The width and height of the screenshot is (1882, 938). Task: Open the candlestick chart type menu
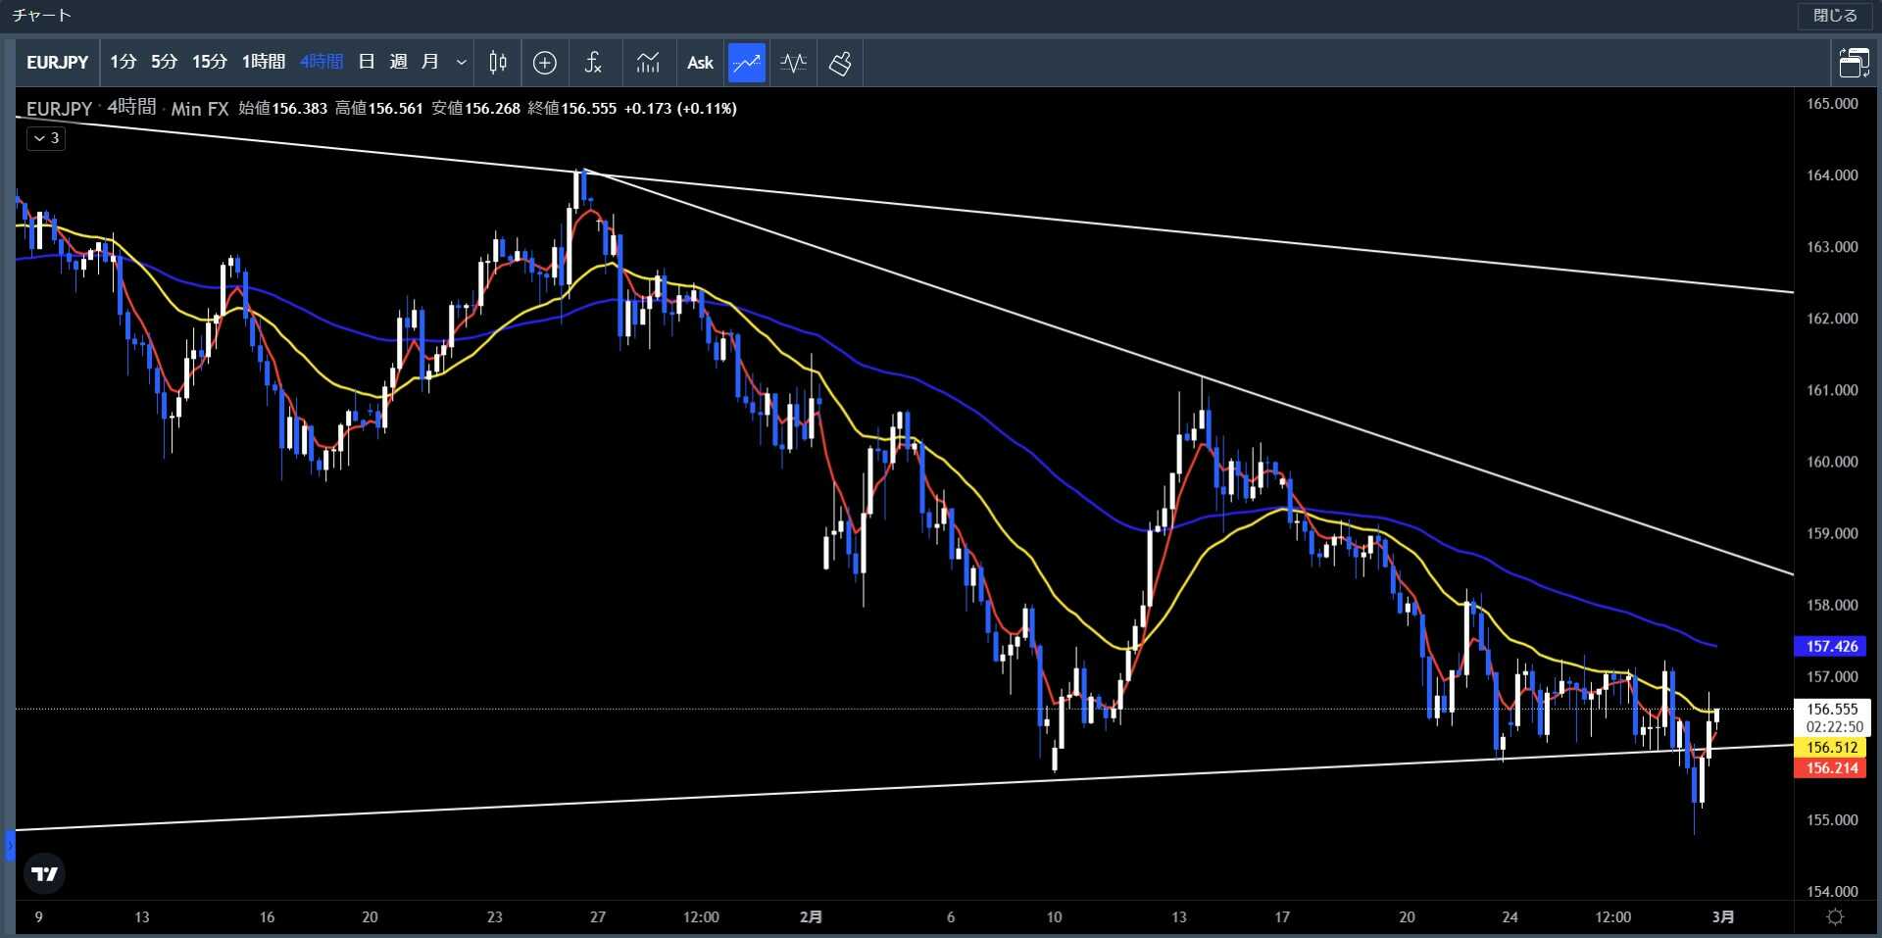(x=498, y=63)
